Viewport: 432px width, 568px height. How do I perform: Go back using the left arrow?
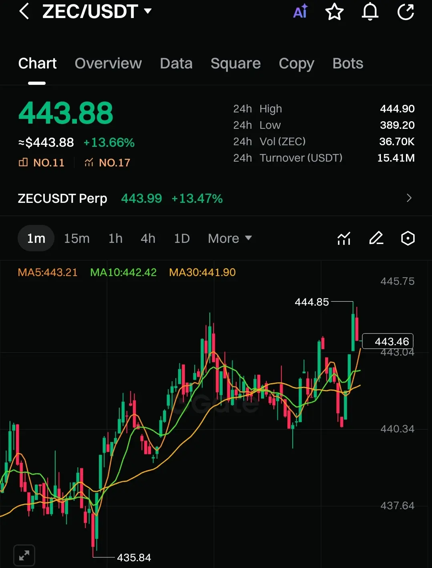(x=24, y=11)
